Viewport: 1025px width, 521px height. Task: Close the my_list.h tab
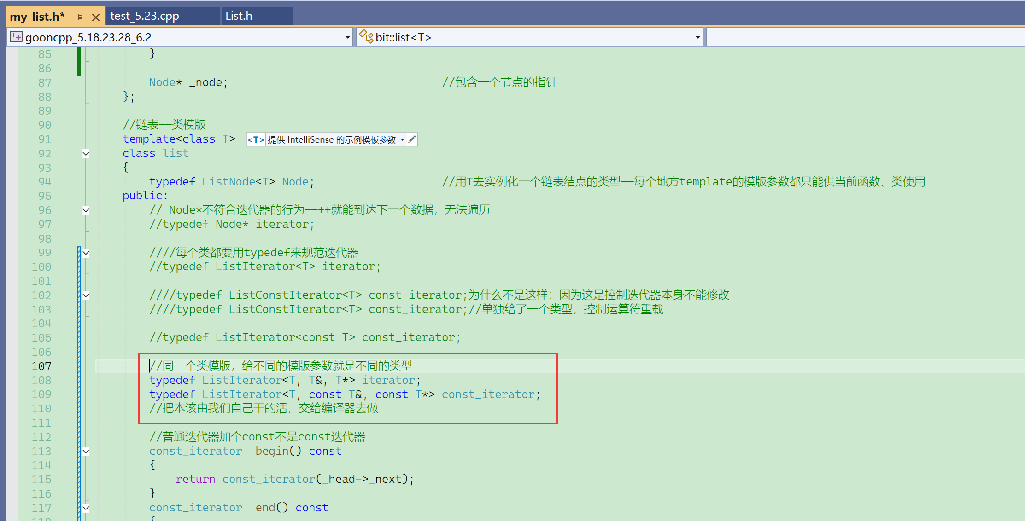96,17
